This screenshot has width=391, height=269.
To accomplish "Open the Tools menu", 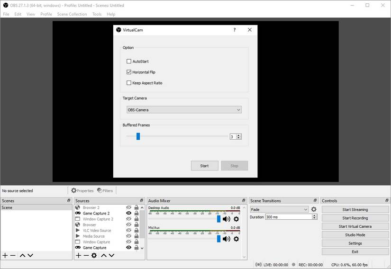I will (x=97, y=14).
